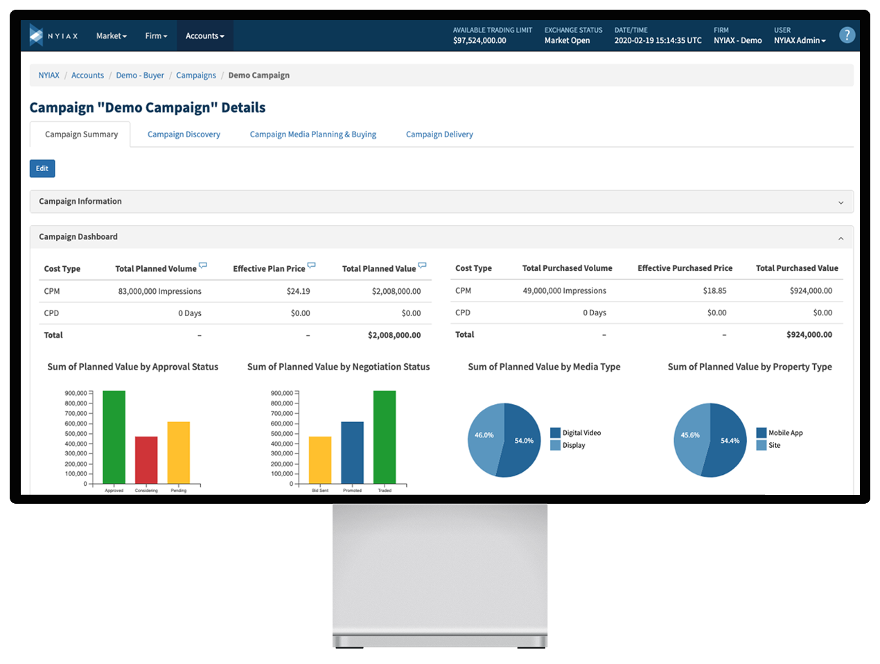This screenshot has width=880, height=664.
Task: Collapse the Campaign Dashboard section
Action: 441,237
